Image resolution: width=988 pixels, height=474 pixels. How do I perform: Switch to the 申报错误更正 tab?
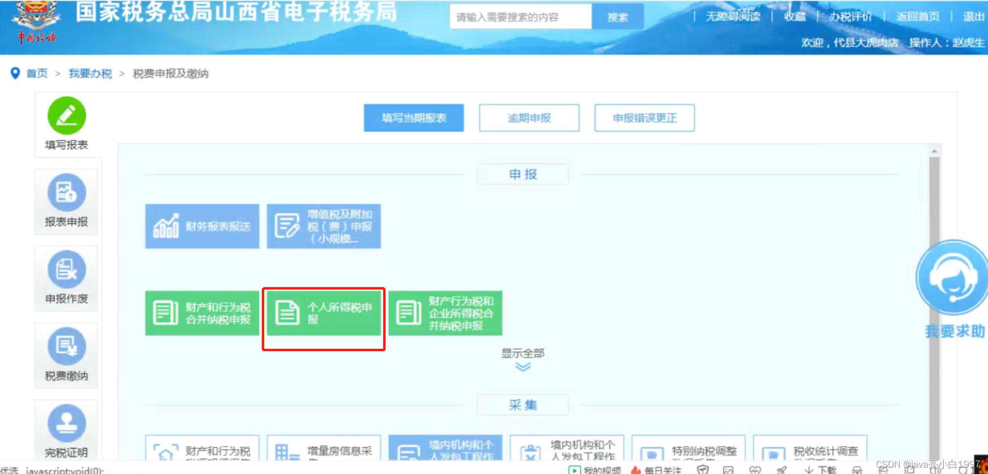pyautogui.click(x=644, y=117)
